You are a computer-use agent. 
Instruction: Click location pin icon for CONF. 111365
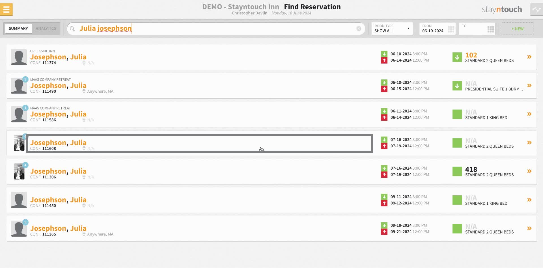pos(84,234)
